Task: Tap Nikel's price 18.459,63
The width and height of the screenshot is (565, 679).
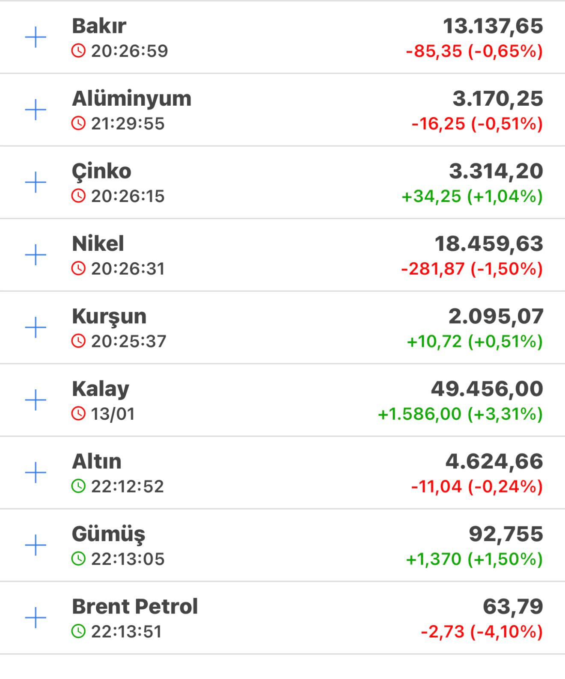Action: (x=488, y=243)
